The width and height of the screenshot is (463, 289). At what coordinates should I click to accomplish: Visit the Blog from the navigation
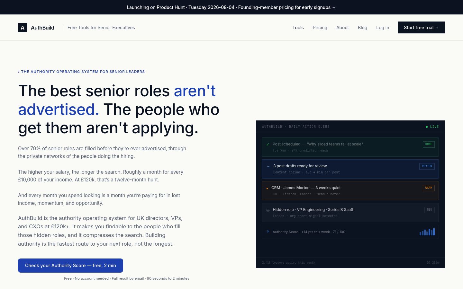coord(362,28)
